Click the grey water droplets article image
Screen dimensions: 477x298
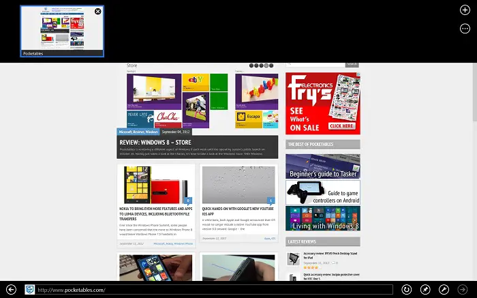238,185
